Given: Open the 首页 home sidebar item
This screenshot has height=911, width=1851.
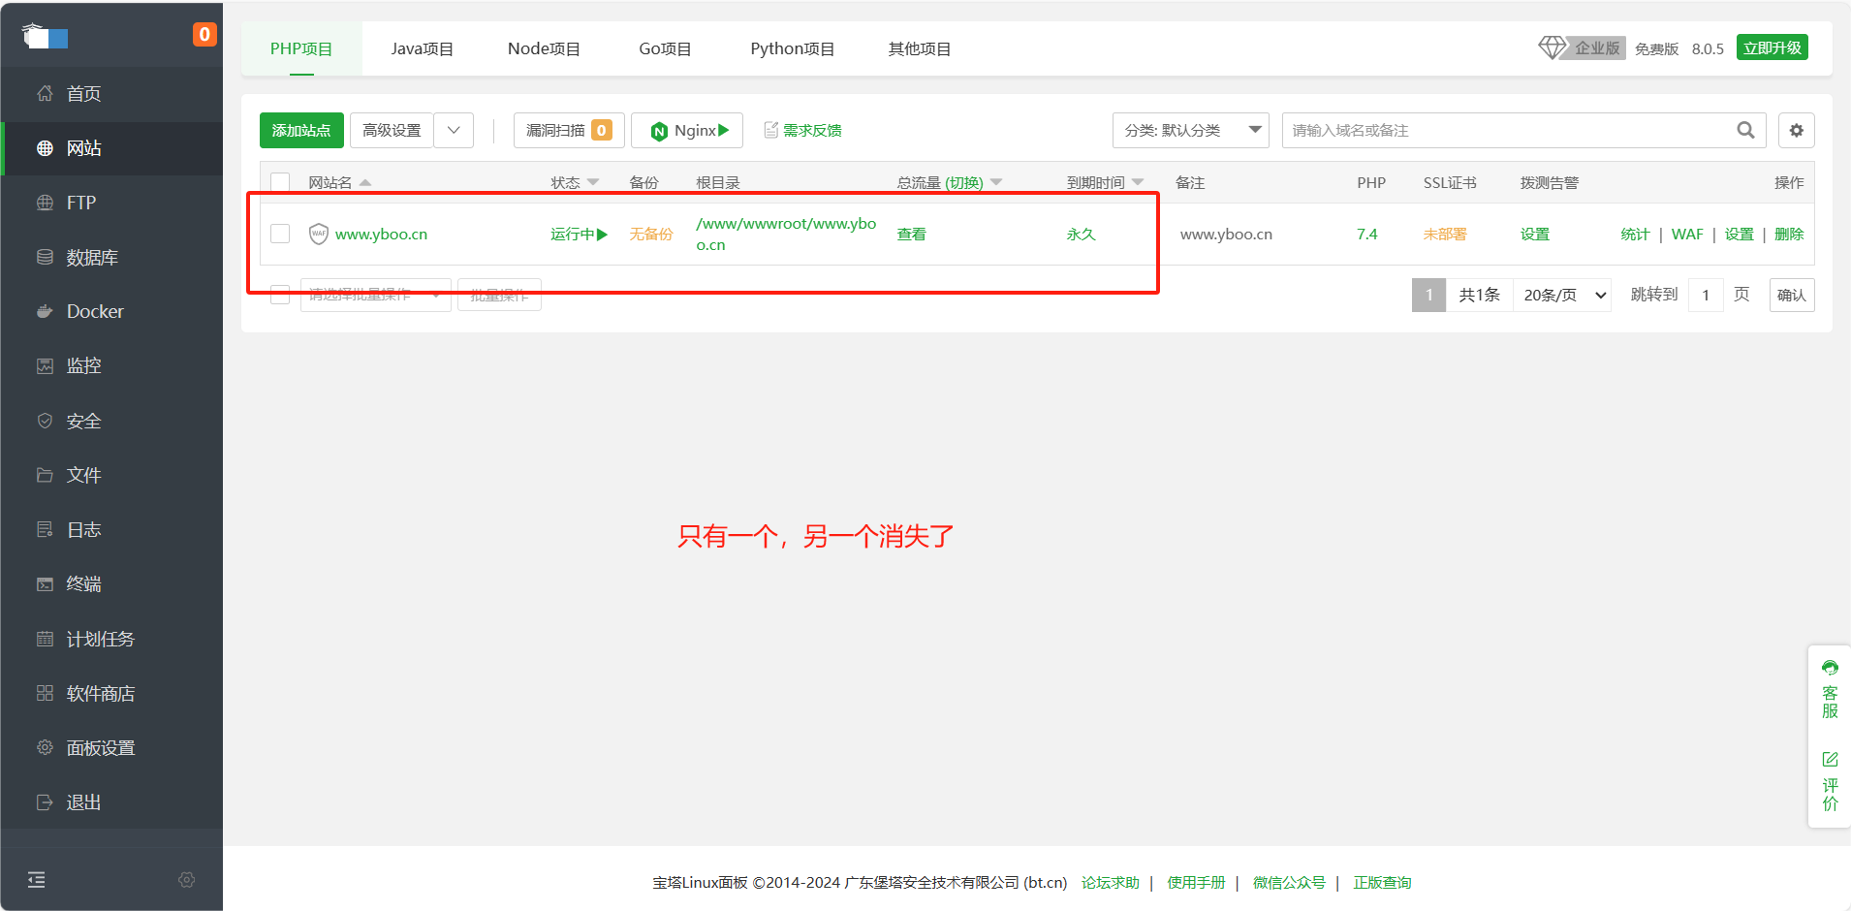Looking at the screenshot, I should [111, 94].
